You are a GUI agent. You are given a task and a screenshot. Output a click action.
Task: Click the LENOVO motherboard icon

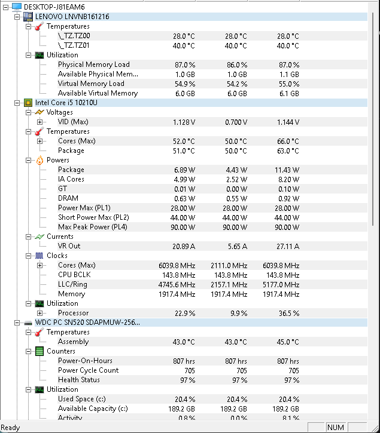point(28,17)
